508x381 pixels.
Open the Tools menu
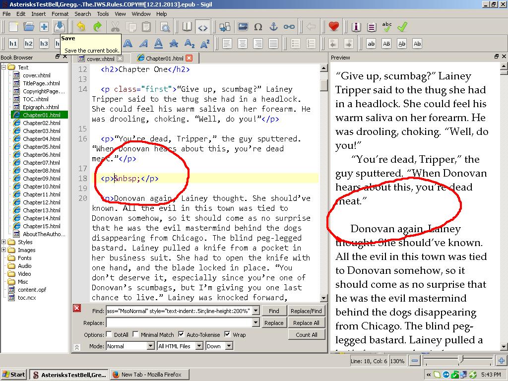pyautogui.click(x=103, y=14)
